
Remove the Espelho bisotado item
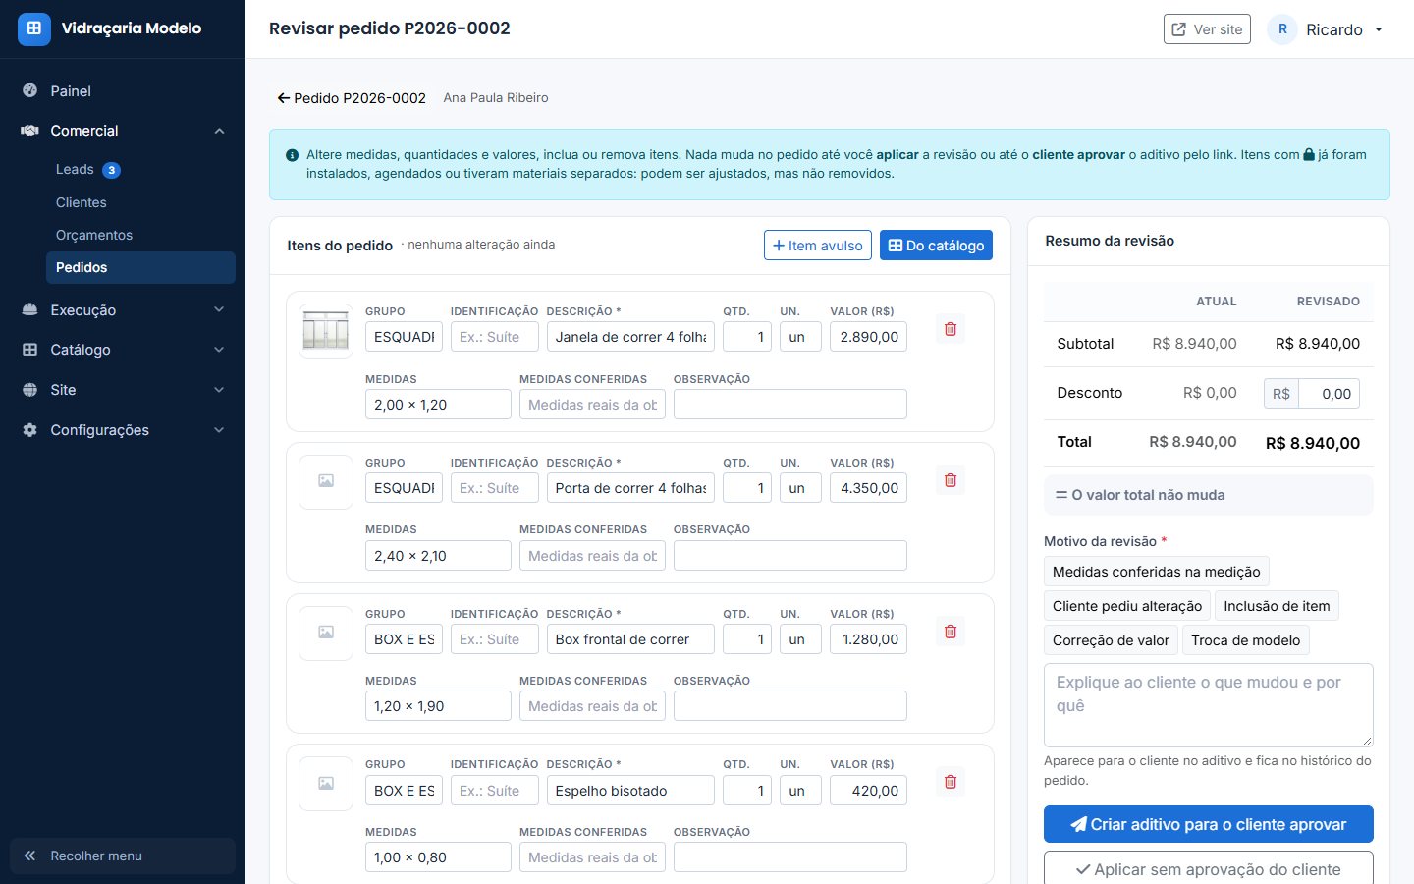[x=951, y=782]
